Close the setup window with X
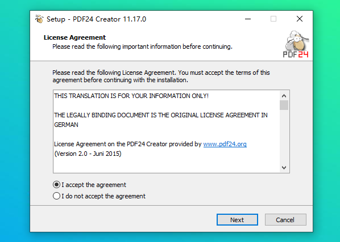Screen dimensions: 340x242 pyautogui.click(x=300, y=19)
